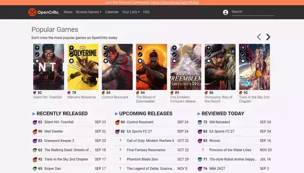Screen dimensions: 304x173
Task: Click Control Resonant title under its card
Action: [x=115, y=97]
